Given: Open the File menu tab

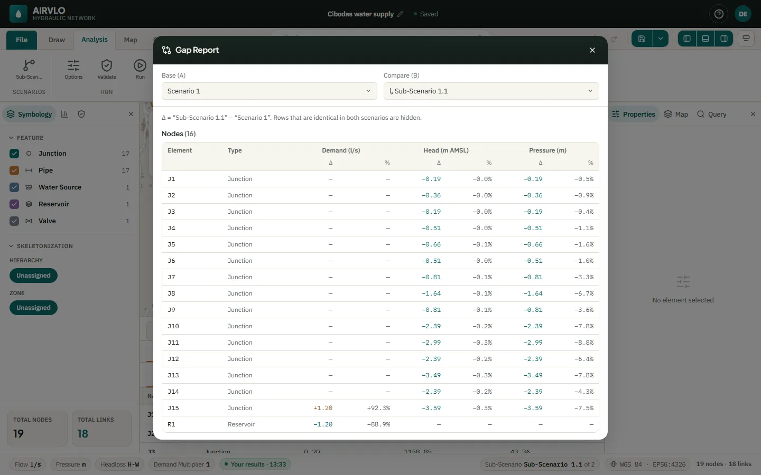Looking at the screenshot, I should pyautogui.click(x=22, y=40).
